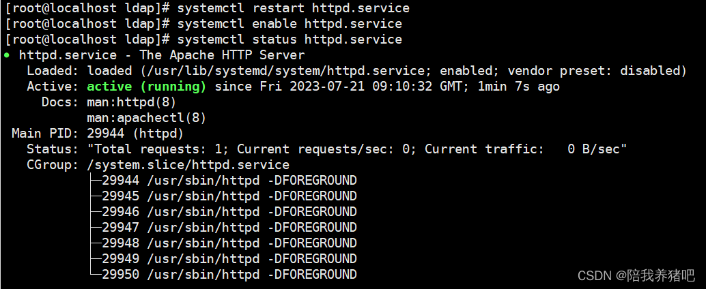Click the man:httpd(8) docs reference
Viewport: 706px width, 289px height.
pos(131,102)
